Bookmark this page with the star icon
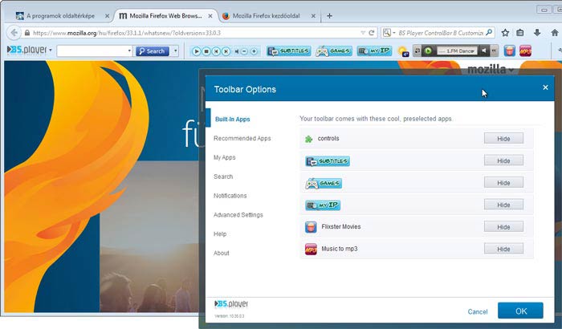562x329 pixels. click(x=505, y=33)
